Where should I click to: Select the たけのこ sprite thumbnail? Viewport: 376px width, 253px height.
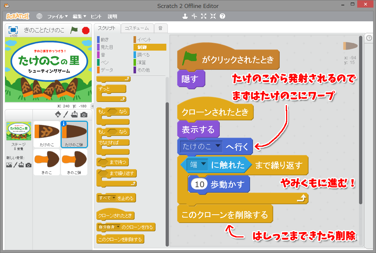pos(47,134)
